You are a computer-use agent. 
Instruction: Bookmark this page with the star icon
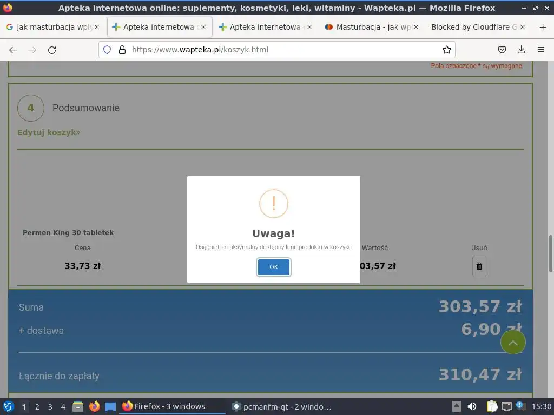tap(446, 50)
